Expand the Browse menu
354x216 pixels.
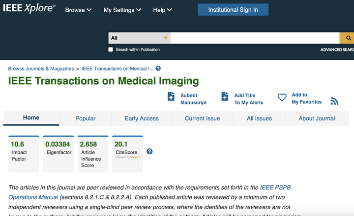click(x=78, y=10)
